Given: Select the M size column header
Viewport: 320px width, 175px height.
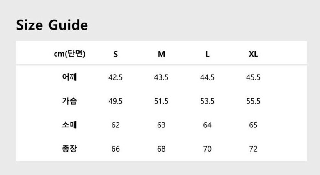Looking at the screenshot, I should [162, 54].
